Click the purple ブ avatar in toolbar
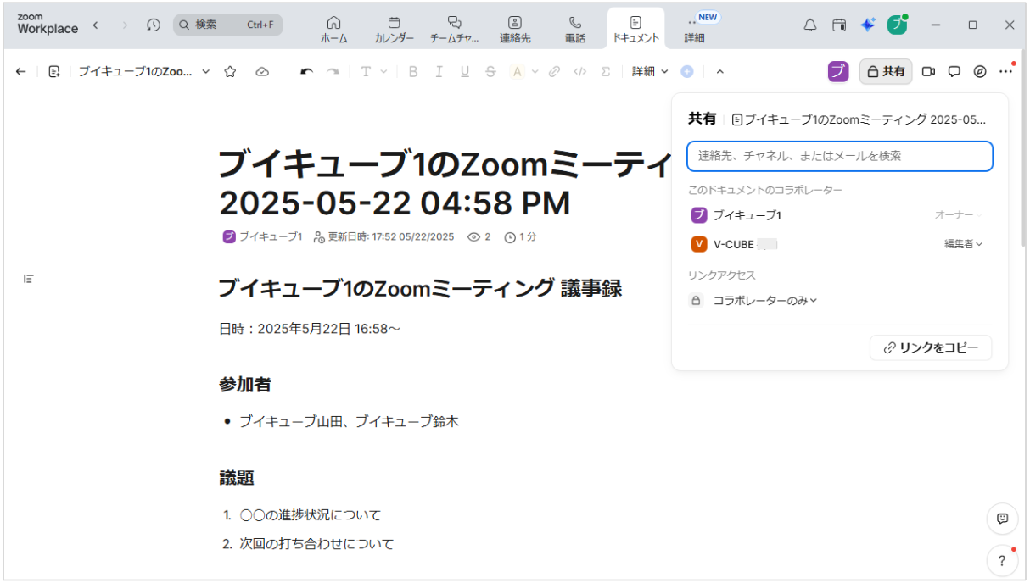The width and height of the screenshot is (1030, 583). (x=838, y=72)
